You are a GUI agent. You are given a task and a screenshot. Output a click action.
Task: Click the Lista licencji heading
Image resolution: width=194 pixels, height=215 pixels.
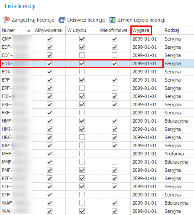[x=20, y=6]
